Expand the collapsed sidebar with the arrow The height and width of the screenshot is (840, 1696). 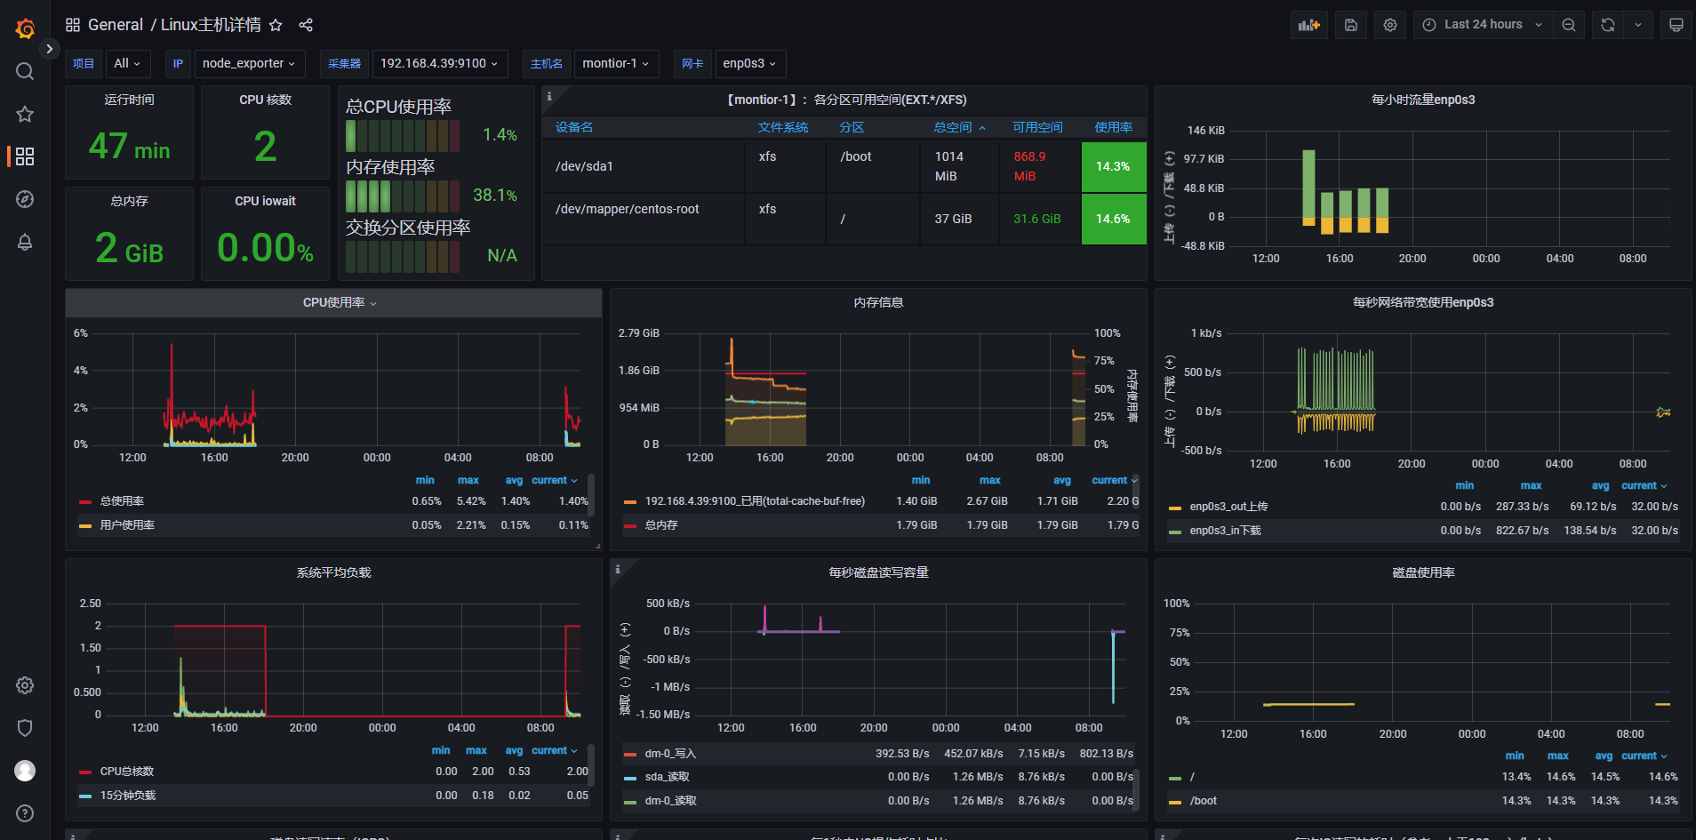coord(50,49)
